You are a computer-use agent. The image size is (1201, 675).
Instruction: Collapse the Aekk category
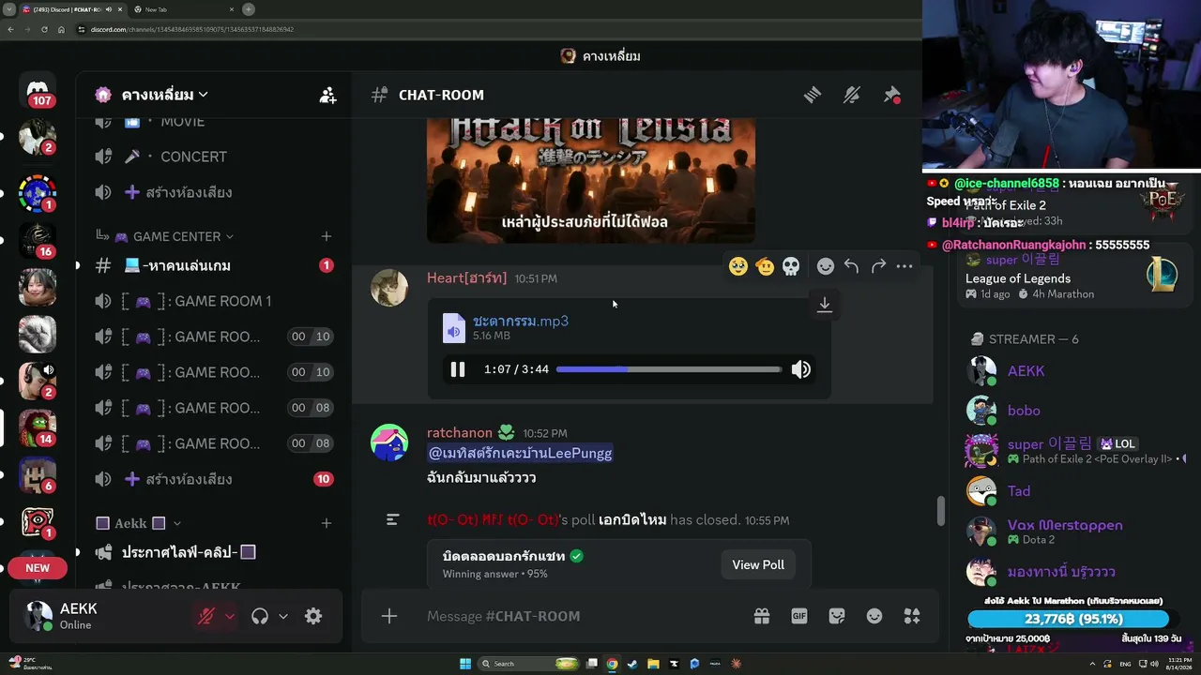[138, 523]
